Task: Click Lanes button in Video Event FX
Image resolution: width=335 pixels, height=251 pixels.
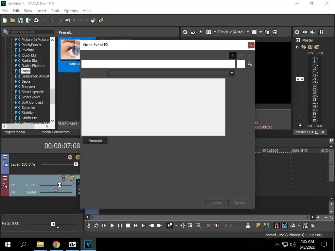Action: pos(217,203)
